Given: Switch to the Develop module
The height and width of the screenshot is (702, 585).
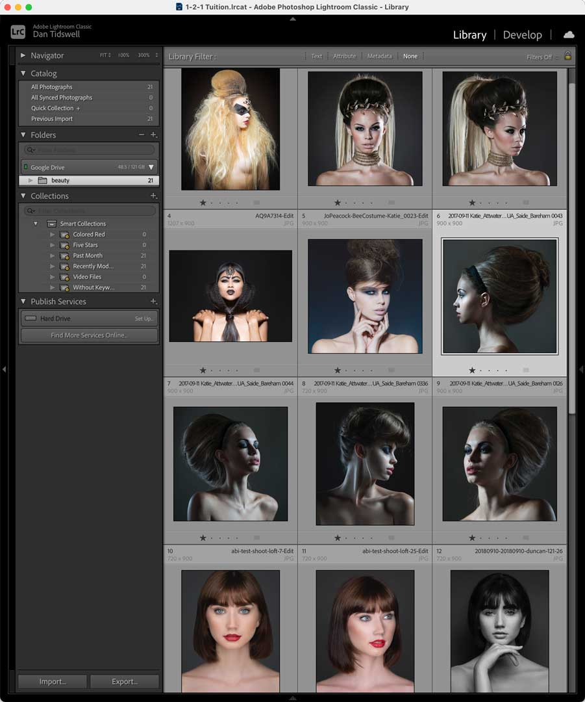Looking at the screenshot, I should [522, 34].
